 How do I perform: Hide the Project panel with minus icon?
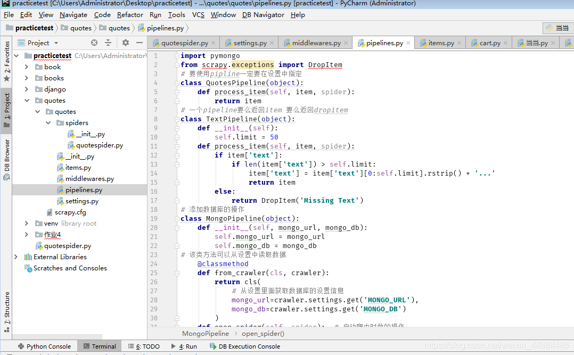[139, 43]
